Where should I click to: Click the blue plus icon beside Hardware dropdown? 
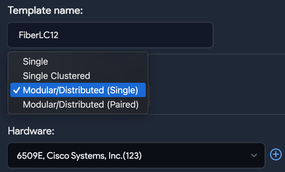[x=275, y=154]
